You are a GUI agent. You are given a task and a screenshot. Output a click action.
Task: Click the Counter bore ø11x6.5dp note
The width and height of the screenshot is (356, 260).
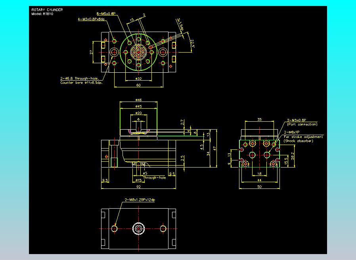point(81,83)
